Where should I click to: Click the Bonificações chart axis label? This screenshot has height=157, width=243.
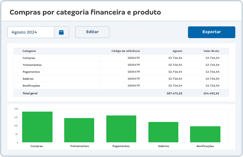click(x=205, y=146)
